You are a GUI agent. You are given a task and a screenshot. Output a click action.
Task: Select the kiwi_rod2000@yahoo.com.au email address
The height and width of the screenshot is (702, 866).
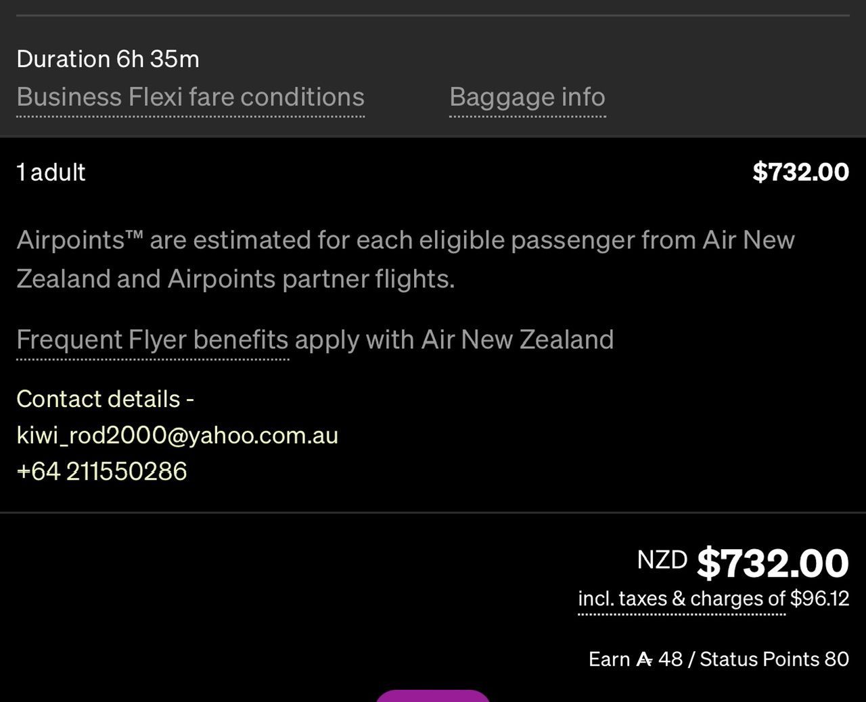[177, 435]
